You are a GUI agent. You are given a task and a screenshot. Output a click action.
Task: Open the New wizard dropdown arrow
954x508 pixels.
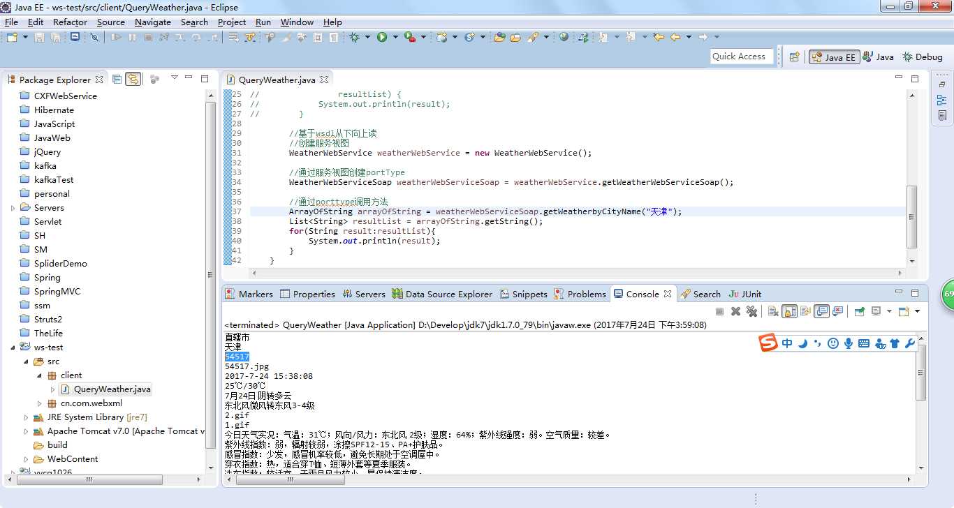25,37
